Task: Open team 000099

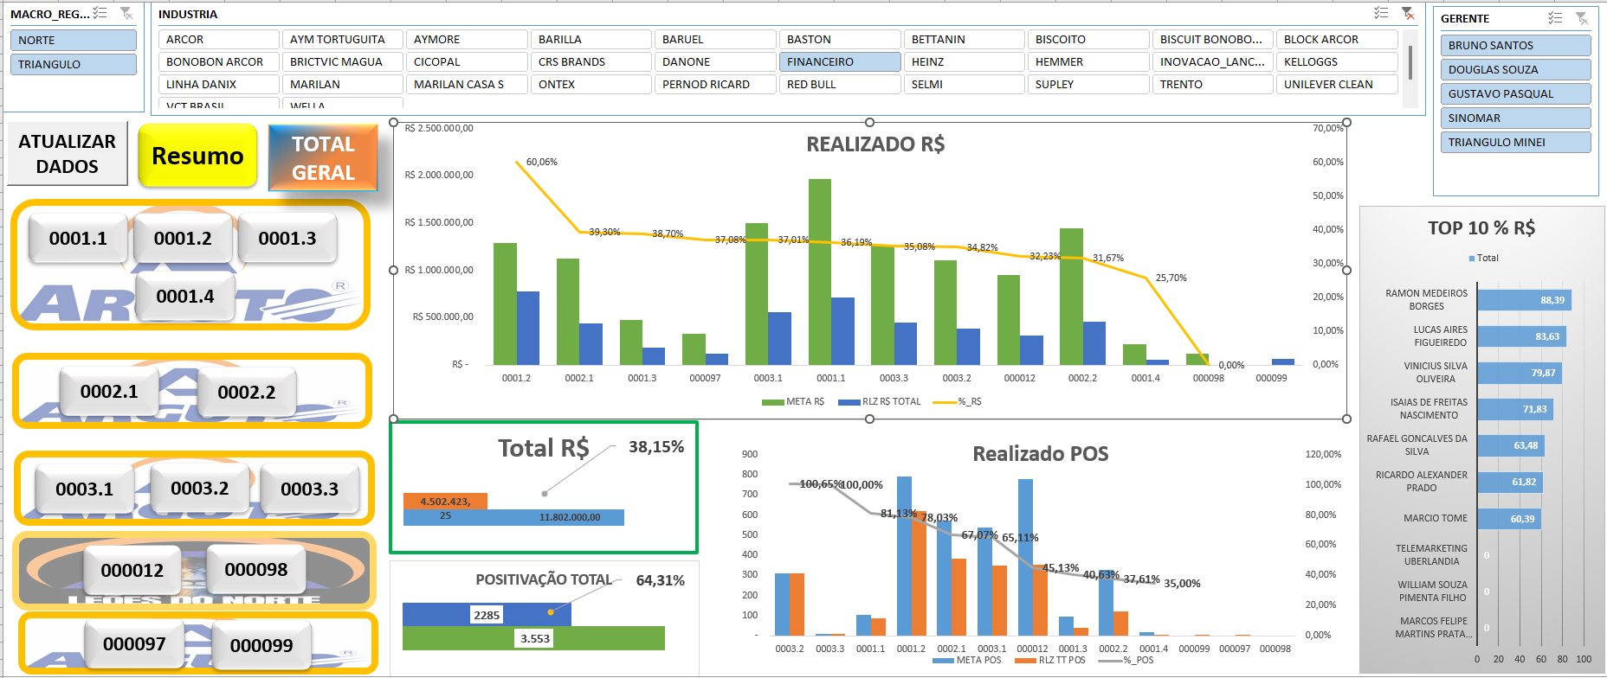Action: tap(261, 646)
